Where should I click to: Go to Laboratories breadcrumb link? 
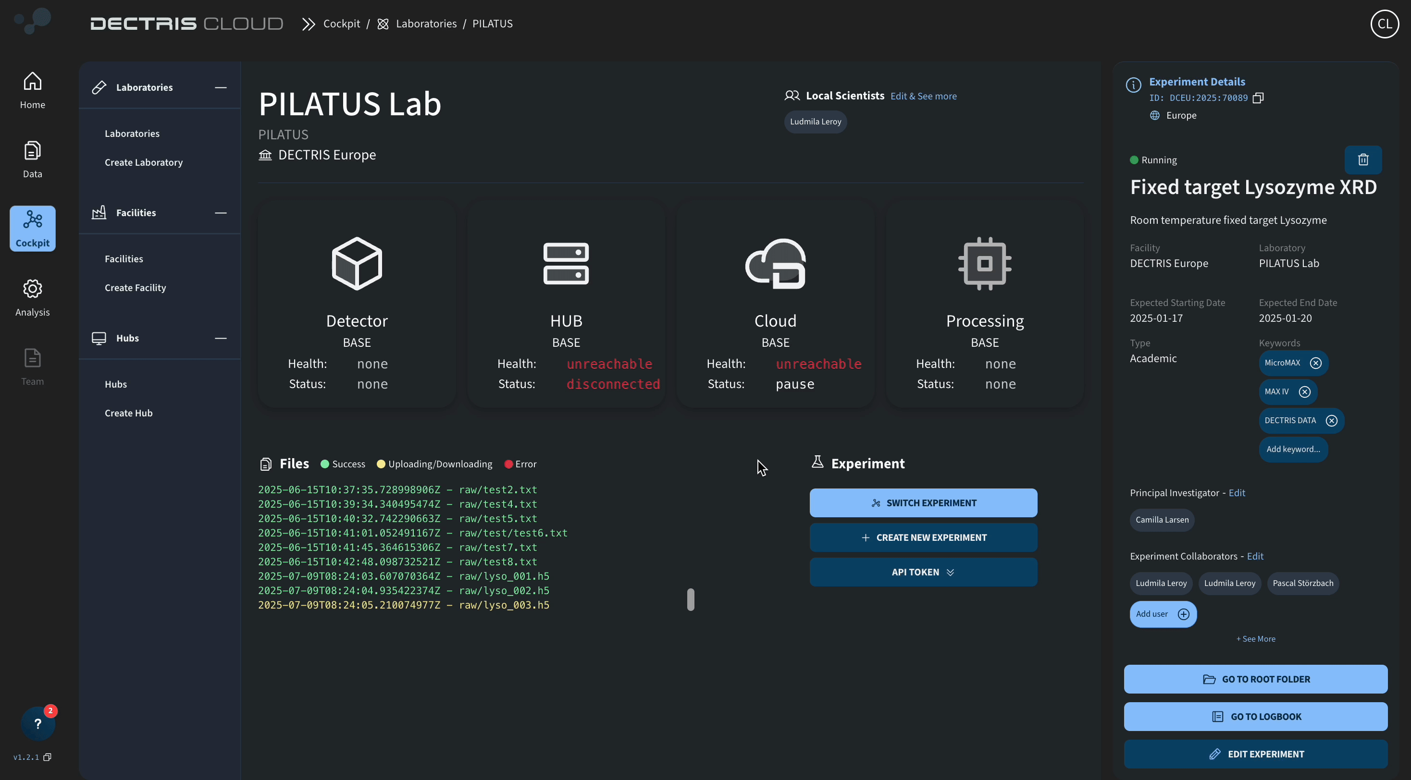point(426,24)
